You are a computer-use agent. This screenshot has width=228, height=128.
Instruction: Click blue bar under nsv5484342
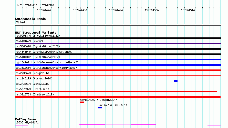click(118, 60)
